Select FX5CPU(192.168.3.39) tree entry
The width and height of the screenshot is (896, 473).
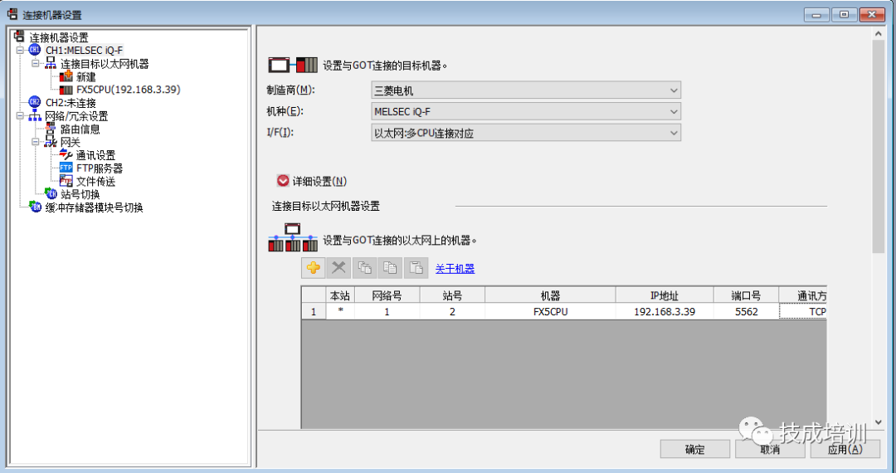point(129,90)
